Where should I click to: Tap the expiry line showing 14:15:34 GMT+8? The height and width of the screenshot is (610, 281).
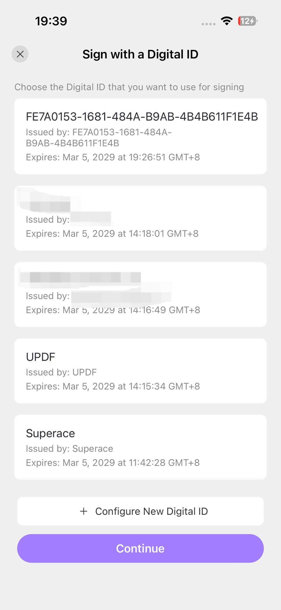[113, 386]
